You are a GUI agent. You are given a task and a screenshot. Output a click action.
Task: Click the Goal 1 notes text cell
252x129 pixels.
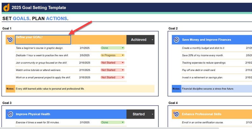pos(85,89)
